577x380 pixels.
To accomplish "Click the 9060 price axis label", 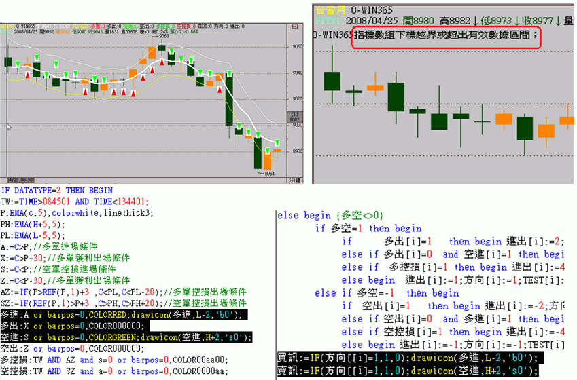I will 296,47.
